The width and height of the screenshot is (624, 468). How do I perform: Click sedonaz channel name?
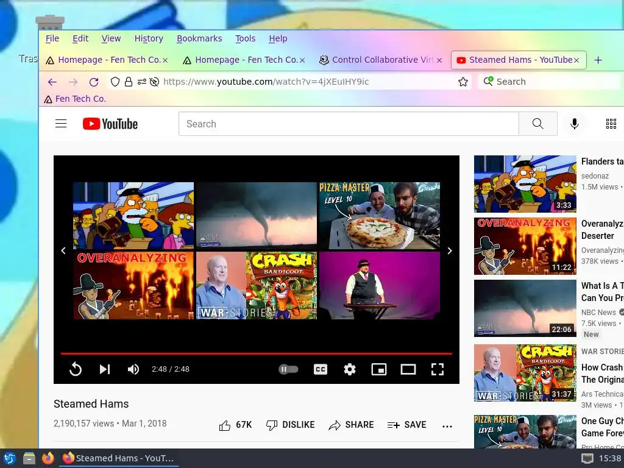[x=595, y=176]
